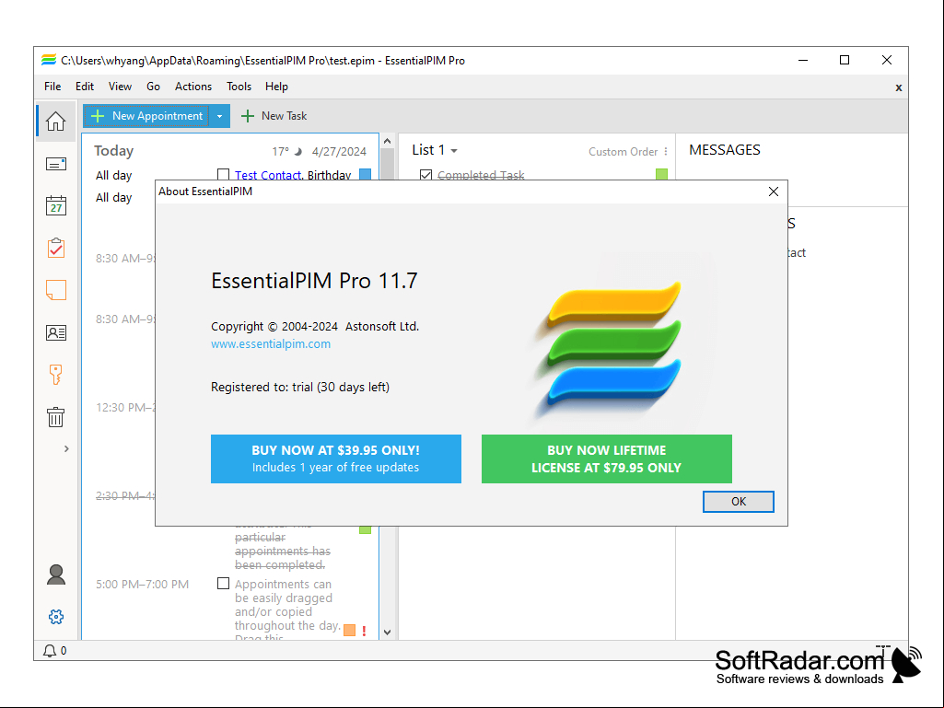The height and width of the screenshot is (708, 944).
Task: Click the MESSAGES heading
Action: [724, 150]
